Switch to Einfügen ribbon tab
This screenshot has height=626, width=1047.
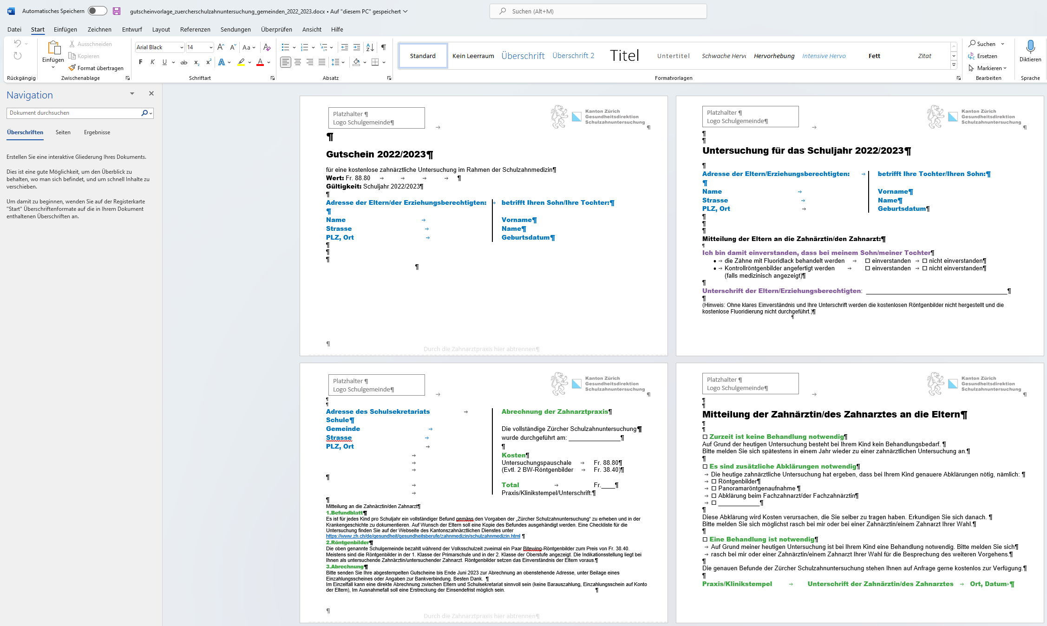tap(65, 29)
